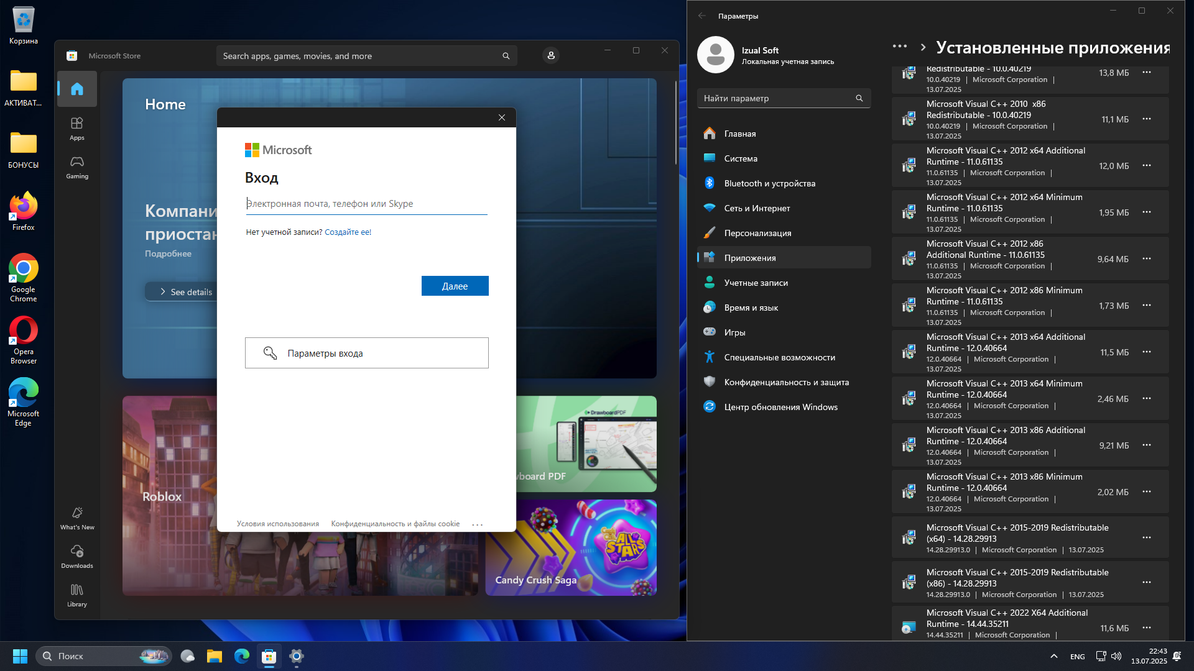The height and width of the screenshot is (671, 1194).
Task: Click Microsoft Store icon on the taskbar
Action: click(x=269, y=656)
